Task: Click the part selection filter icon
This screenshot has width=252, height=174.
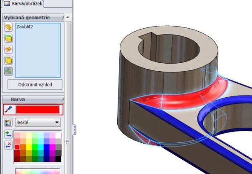Action: click(8, 27)
